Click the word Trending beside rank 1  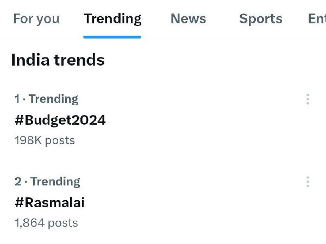click(x=53, y=99)
